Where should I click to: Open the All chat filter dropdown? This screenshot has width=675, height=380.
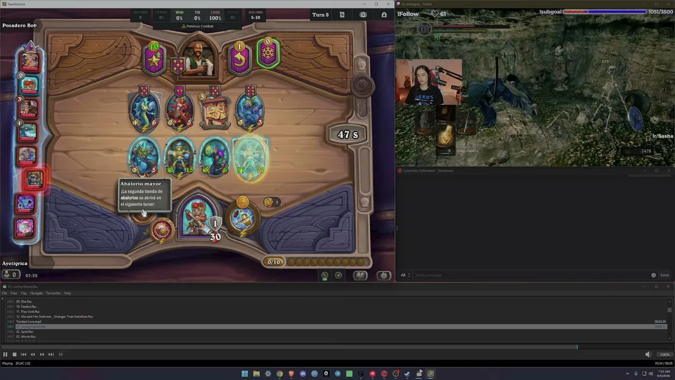(405, 275)
